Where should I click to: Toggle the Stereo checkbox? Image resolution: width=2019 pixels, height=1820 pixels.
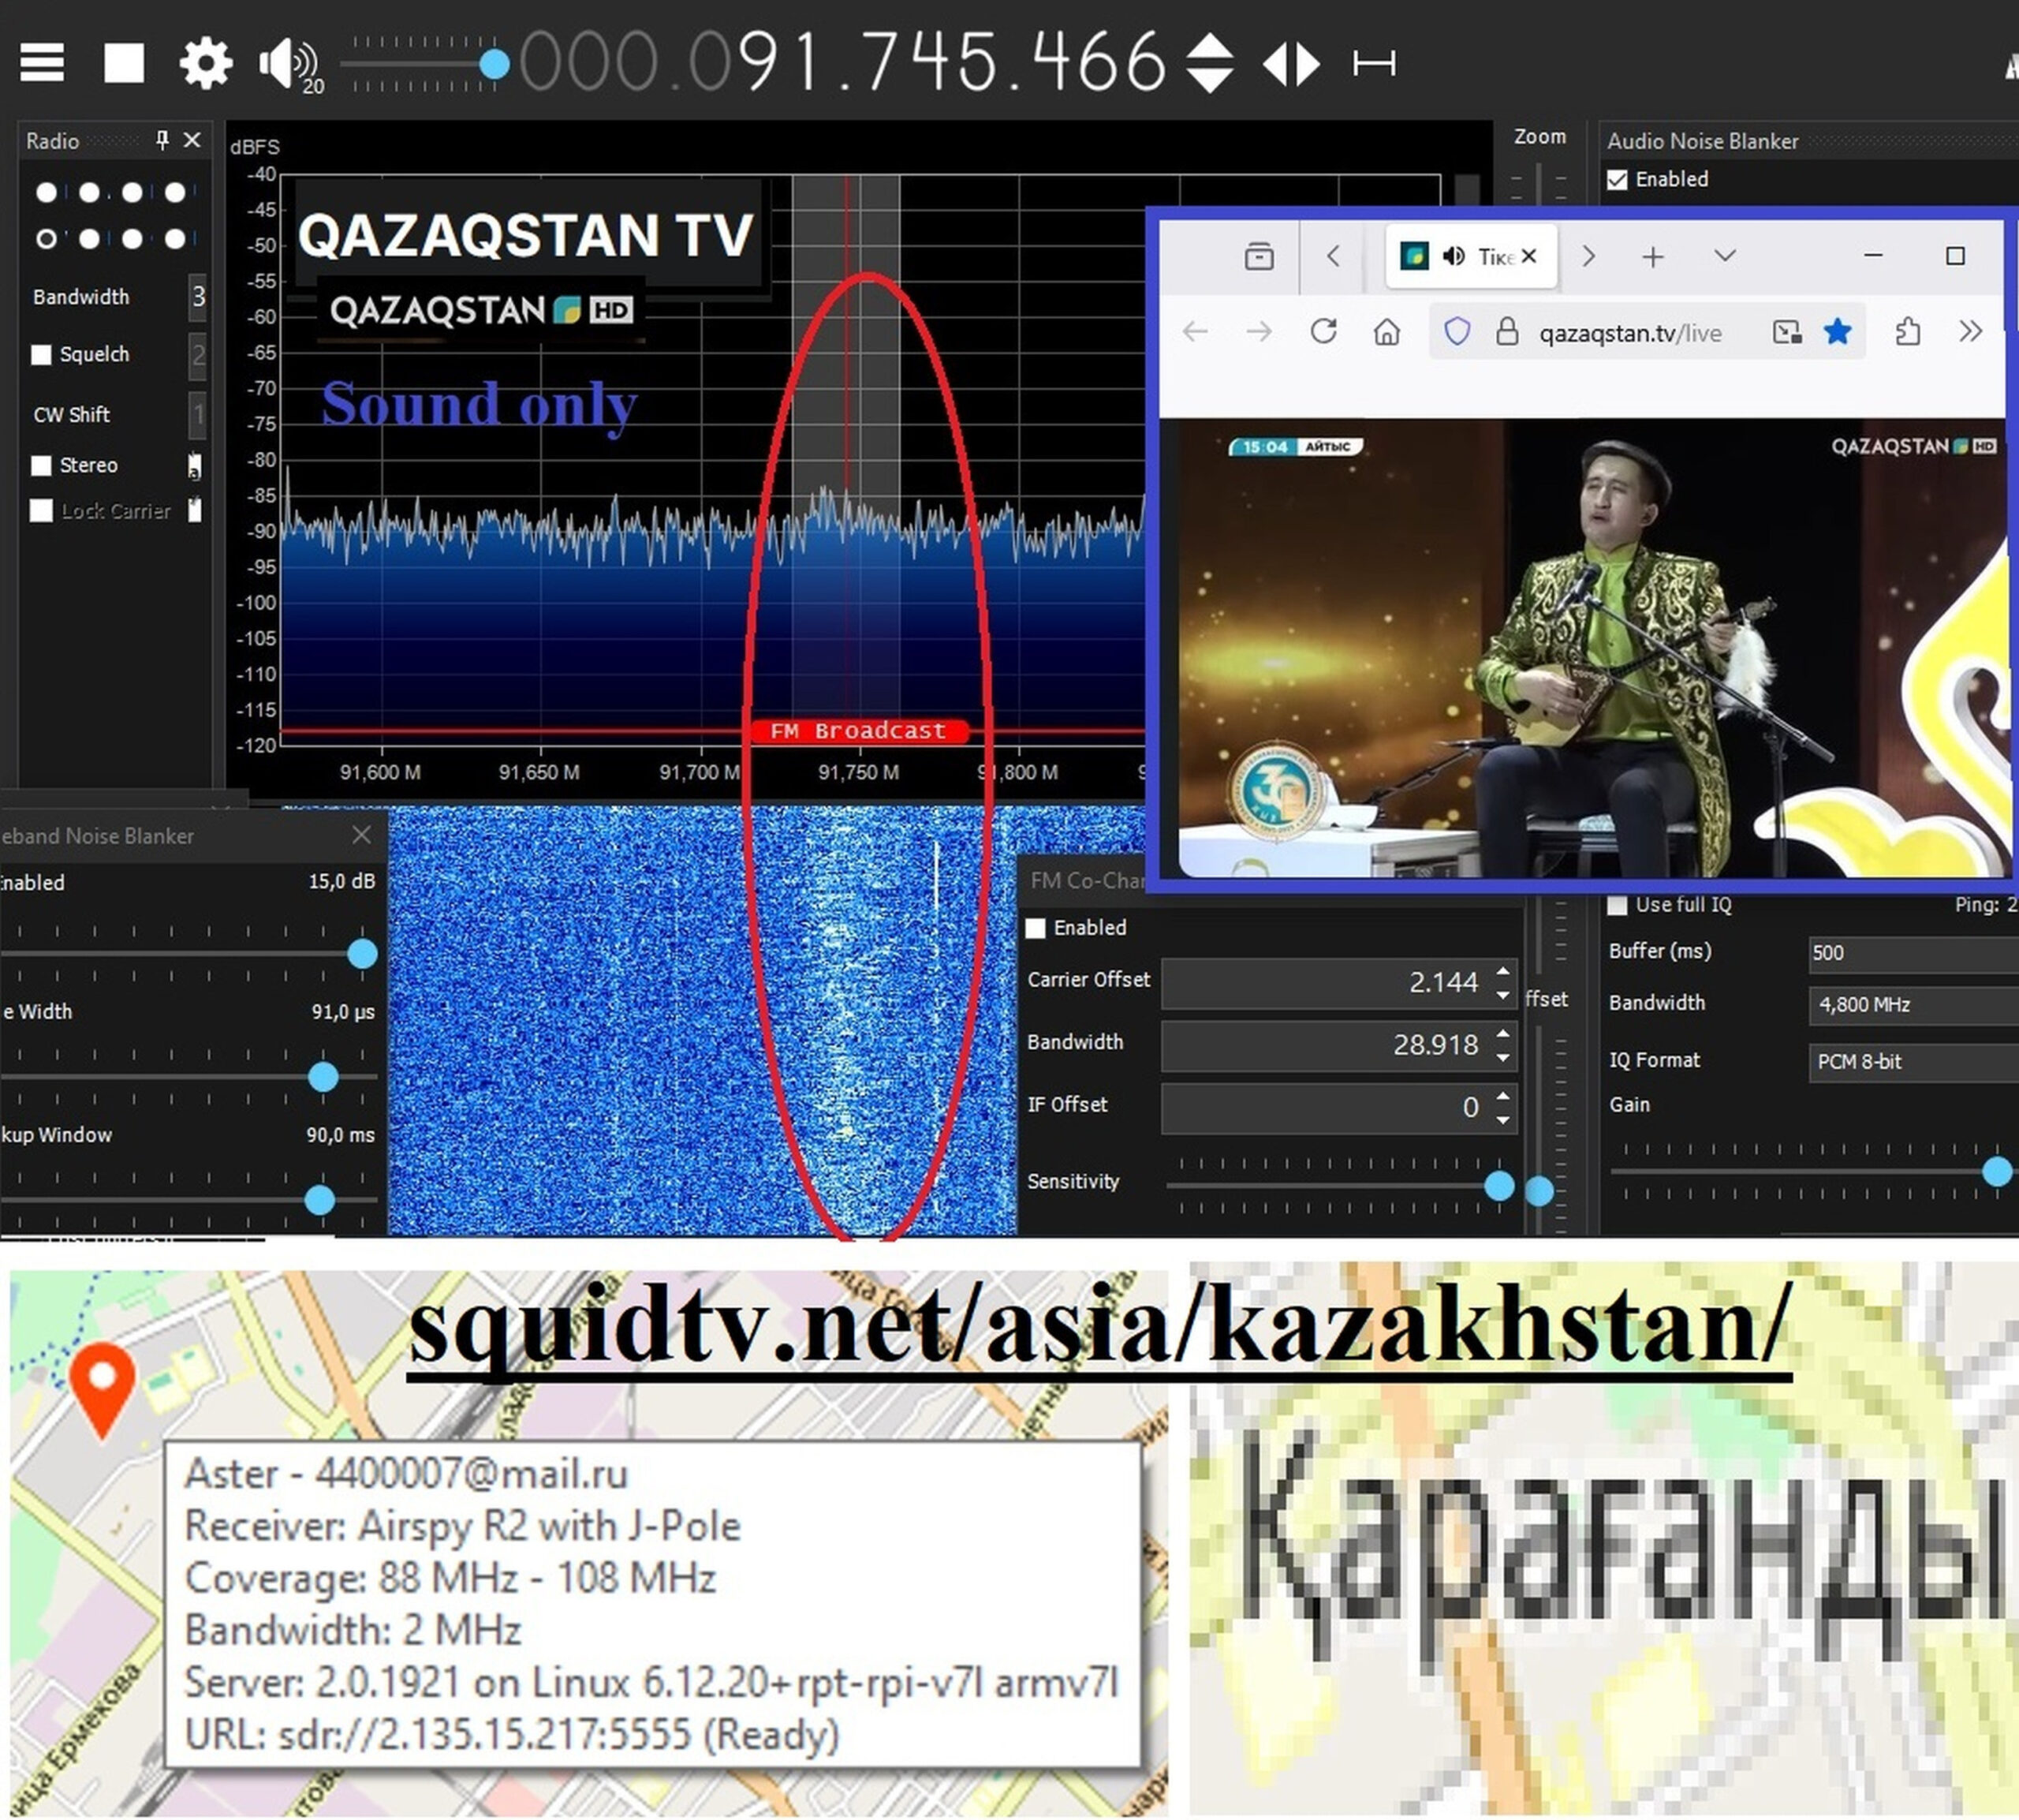tap(41, 466)
